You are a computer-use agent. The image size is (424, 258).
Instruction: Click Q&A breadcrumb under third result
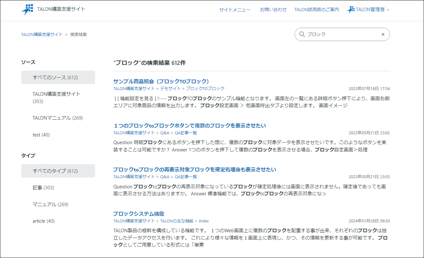165,177
